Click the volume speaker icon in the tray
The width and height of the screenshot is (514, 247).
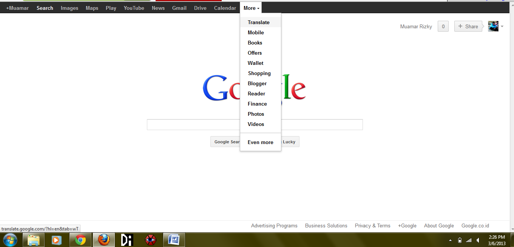coord(477,240)
